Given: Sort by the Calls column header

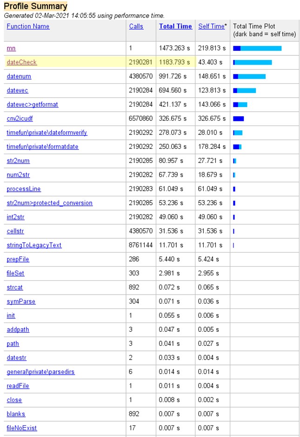Looking at the screenshot, I should (136, 27).
